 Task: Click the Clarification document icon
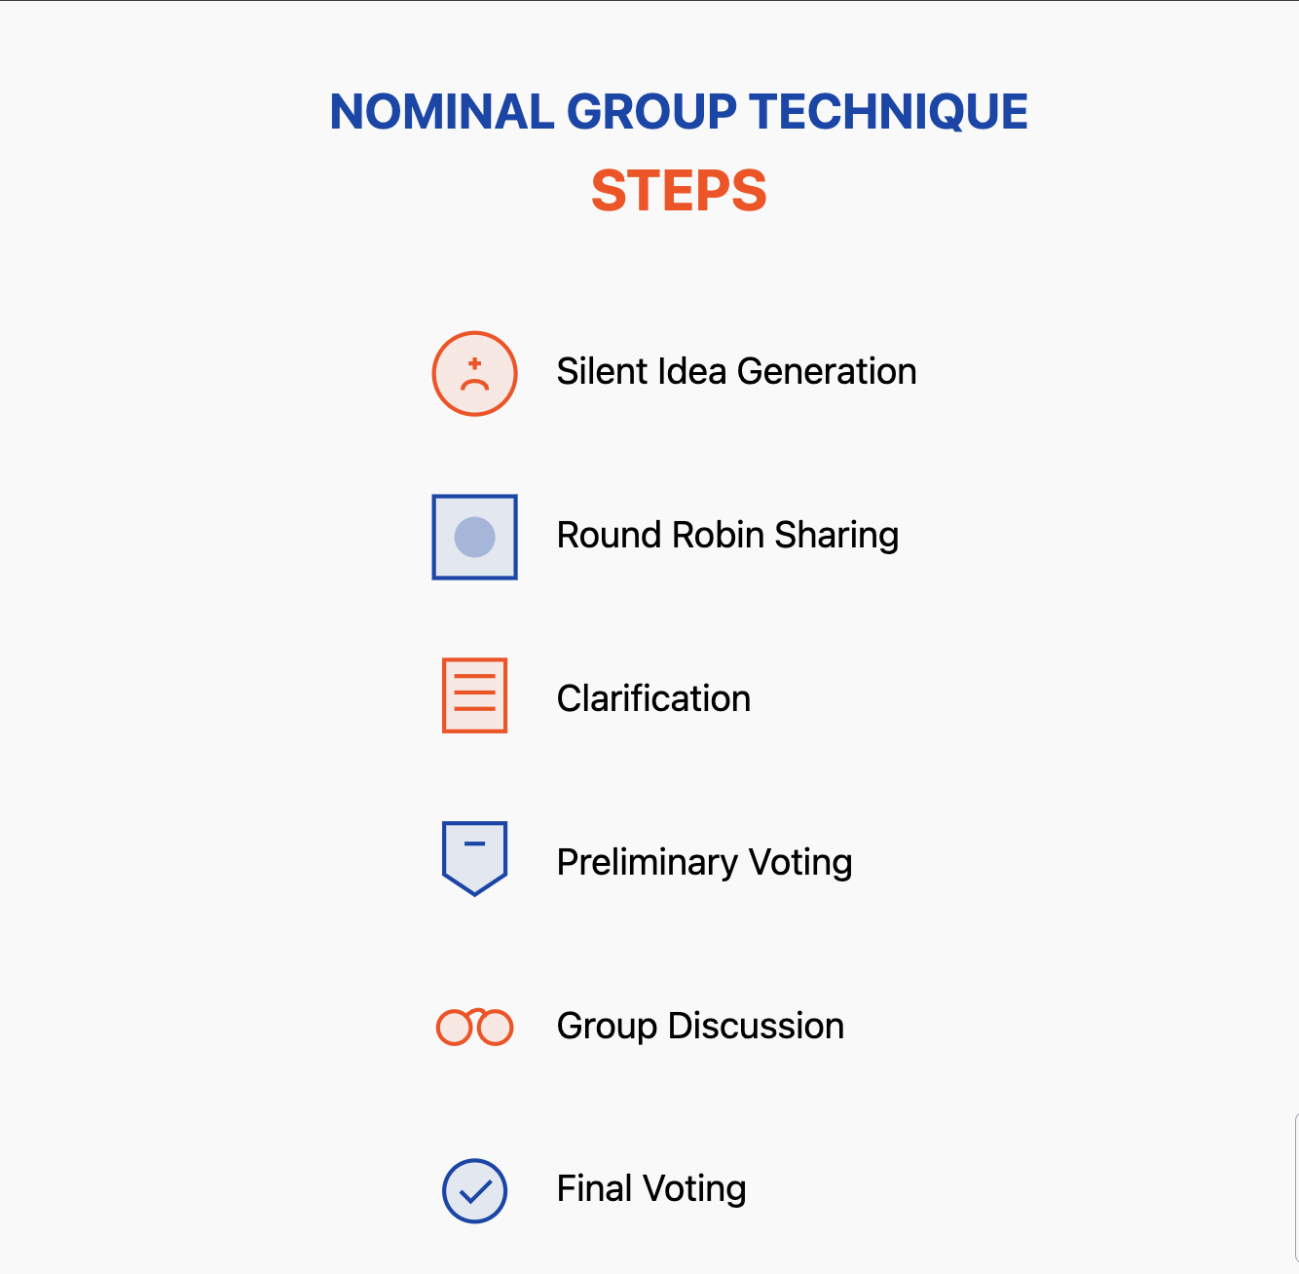(474, 695)
